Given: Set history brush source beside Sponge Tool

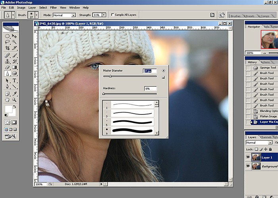Looking at the screenshot, I should [248, 68].
